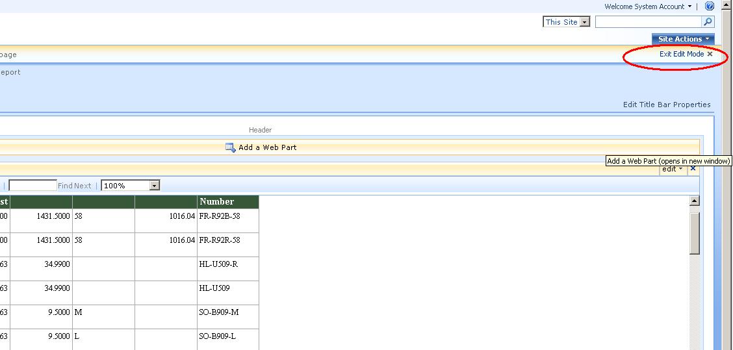Open the help icon beside Welcome text
Image resolution: width=733 pixels, height=350 pixels.
click(x=709, y=6)
